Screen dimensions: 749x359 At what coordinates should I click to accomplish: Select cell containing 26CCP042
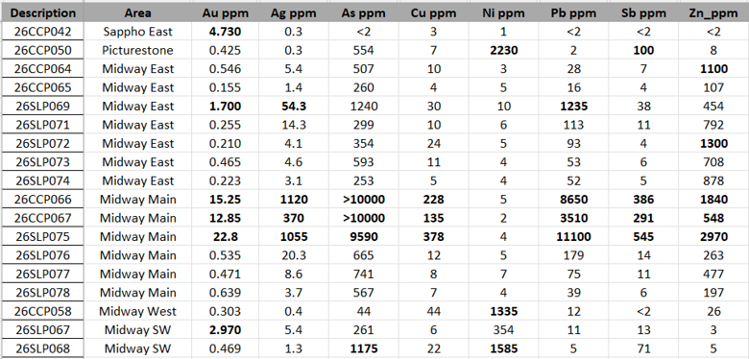coord(42,32)
